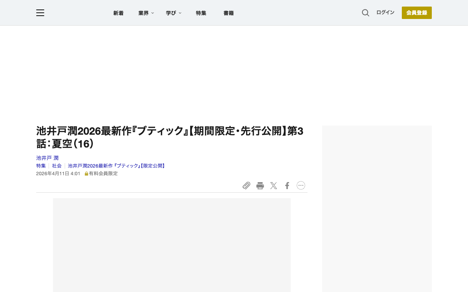Image resolution: width=468 pixels, height=292 pixels.
Task: Open the 書籍 menu item
Action: pos(229,13)
